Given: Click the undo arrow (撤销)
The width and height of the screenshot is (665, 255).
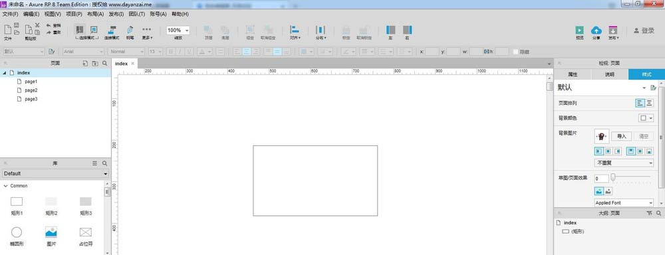Looking at the screenshot, I should point(49,25).
